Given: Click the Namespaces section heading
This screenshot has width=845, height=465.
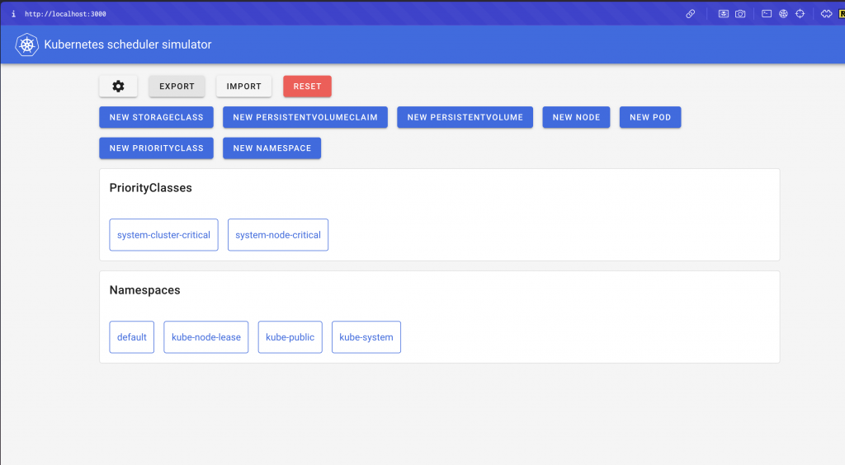Looking at the screenshot, I should coord(145,290).
